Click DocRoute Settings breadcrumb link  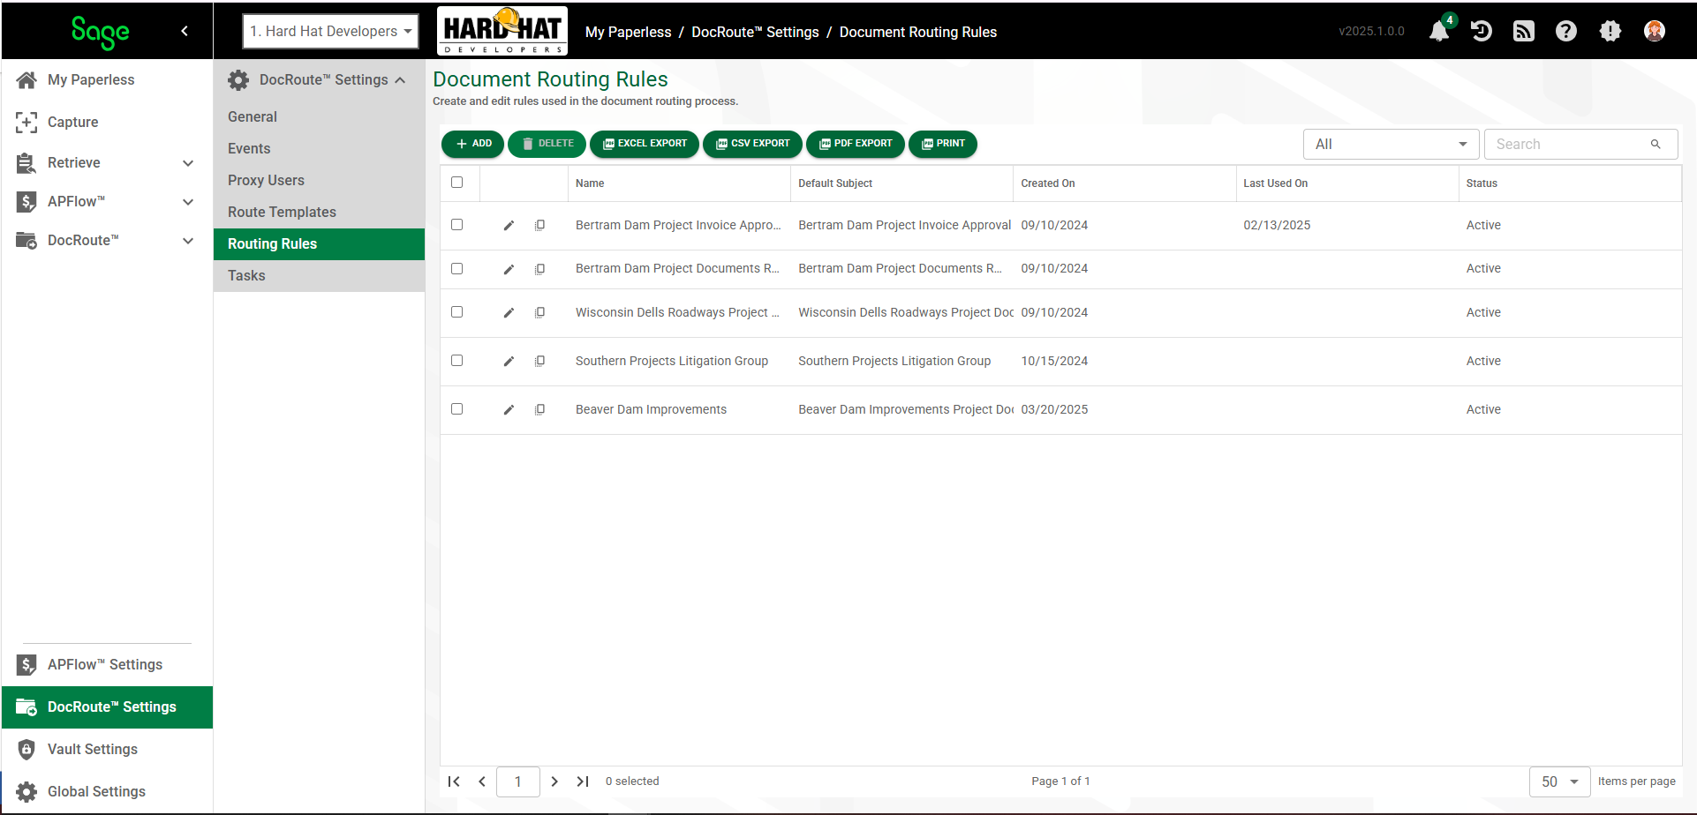755,32
